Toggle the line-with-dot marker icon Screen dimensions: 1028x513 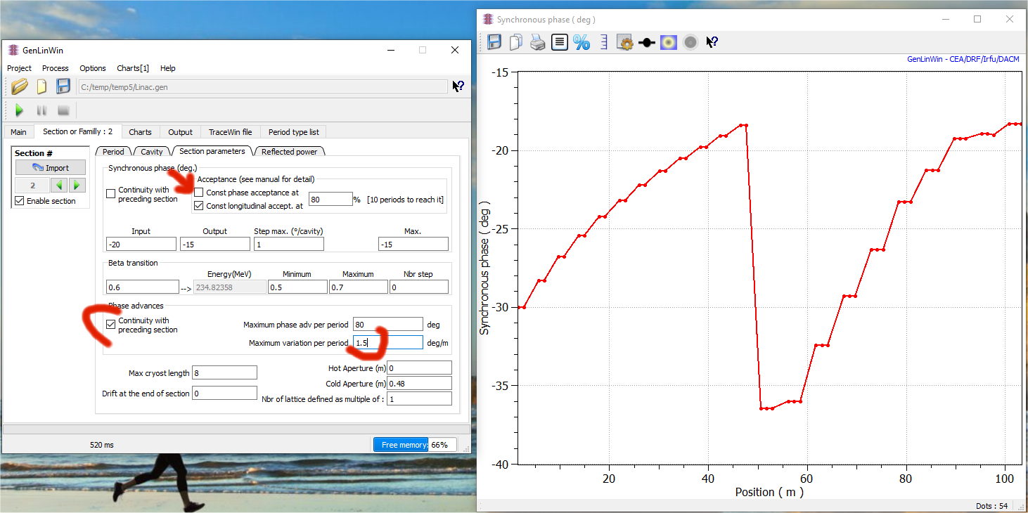(647, 42)
